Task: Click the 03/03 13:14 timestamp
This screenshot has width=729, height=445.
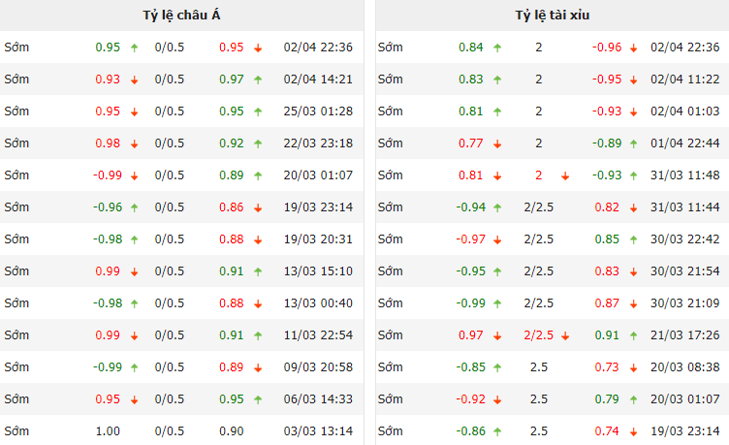Action: (x=317, y=431)
